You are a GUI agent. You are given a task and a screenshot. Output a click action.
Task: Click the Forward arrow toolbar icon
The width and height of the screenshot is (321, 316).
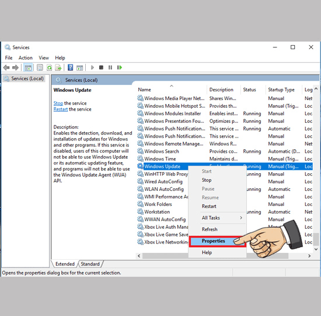[x=15, y=67]
